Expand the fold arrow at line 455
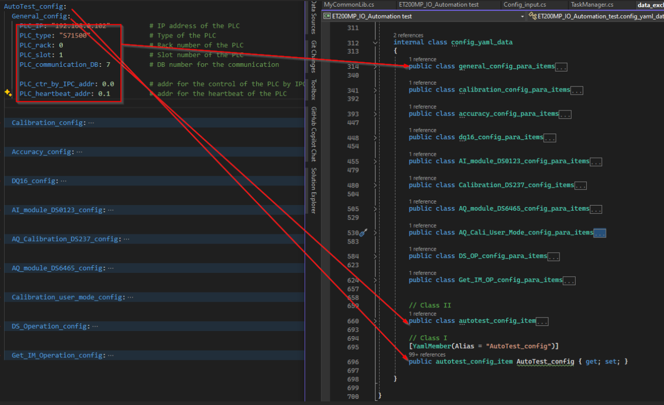 pos(375,161)
